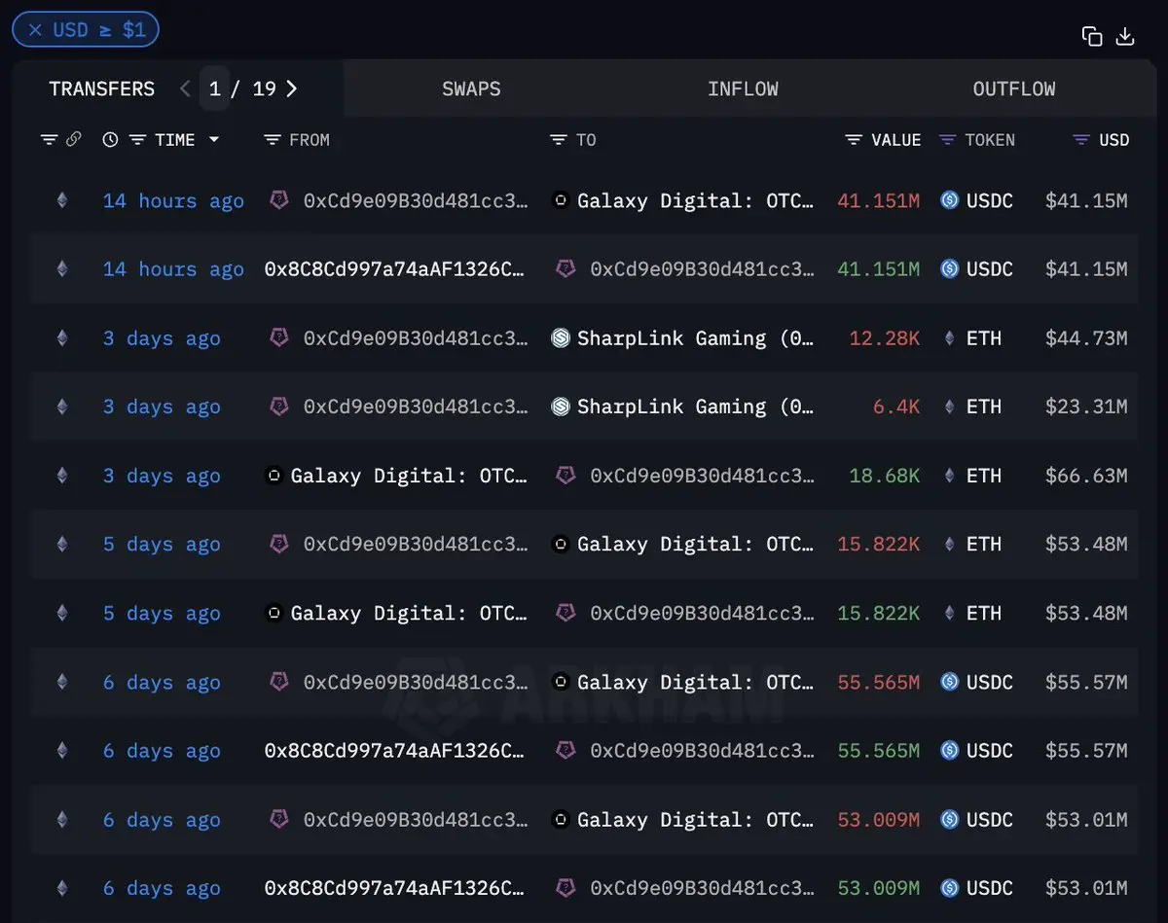1168x923 pixels.
Task: Open SharpLink Gaming in 6.4K ETH row
Action: coord(695,407)
